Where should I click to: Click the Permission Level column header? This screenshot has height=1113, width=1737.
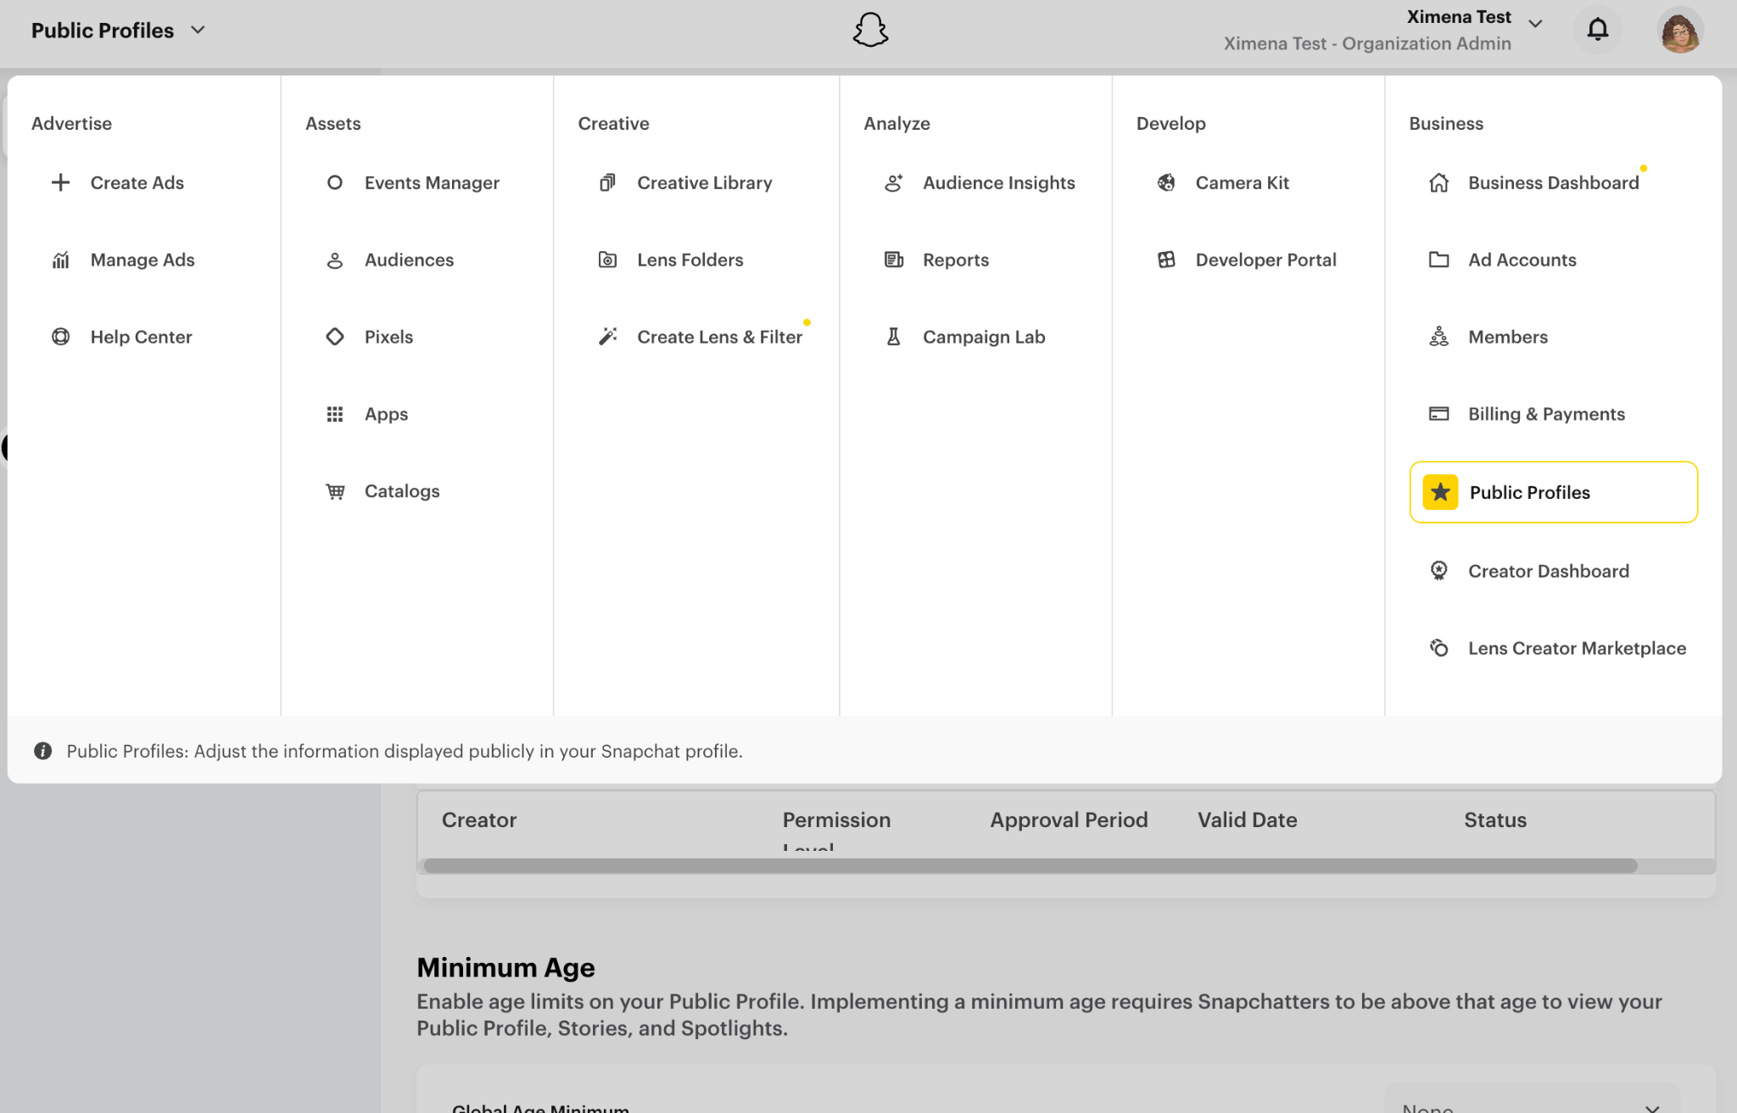(x=836, y=830)
